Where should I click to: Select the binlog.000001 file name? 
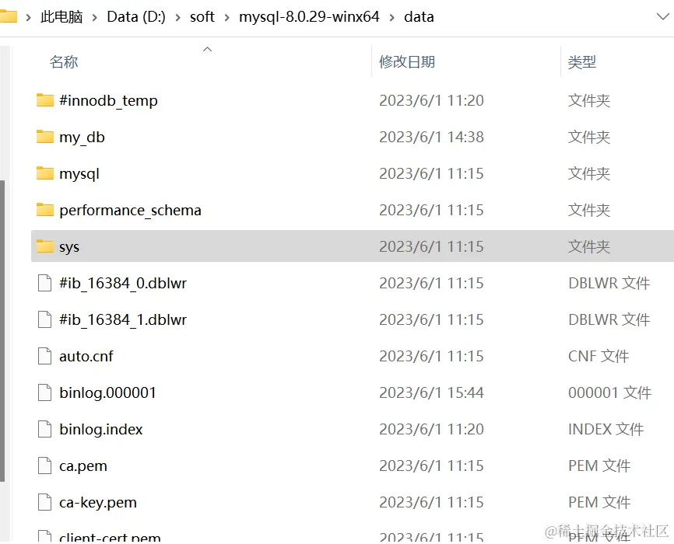coord(107,393)
